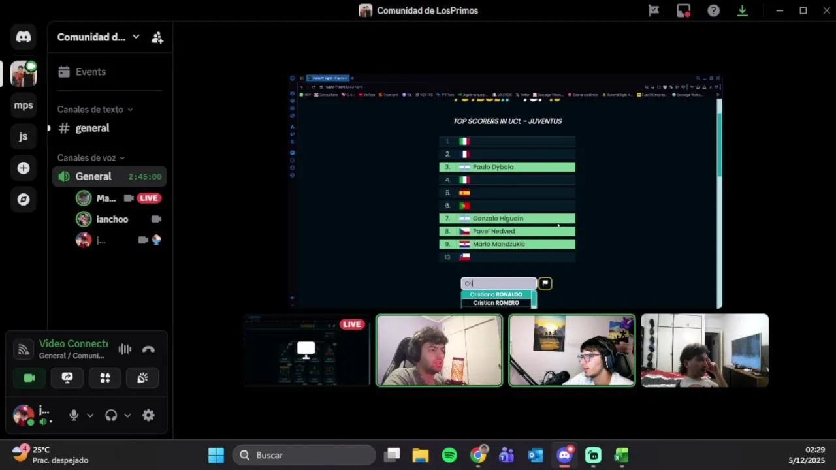The width and height of the screenshot is (836, 470).
Task: Click the Pavel Nedved row in stream
Action: click(507, 231)
